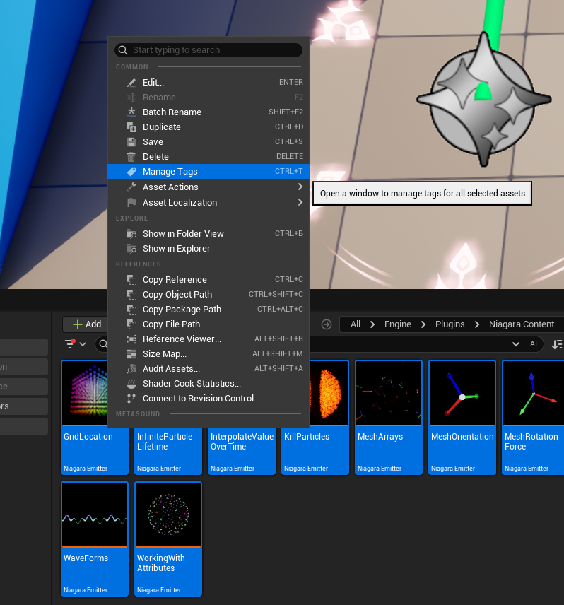Click the Edit pencil icon in context menu
Viewport: 564px width, 605px height.
pyautogui.click(x=131, y=83)
